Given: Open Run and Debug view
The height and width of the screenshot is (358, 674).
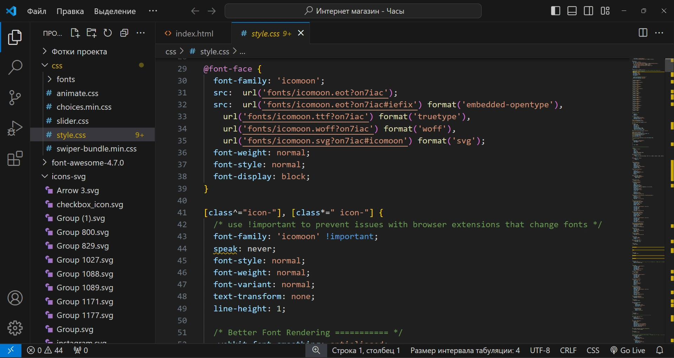Looking at the screenshot, I should tap(15, 128).
